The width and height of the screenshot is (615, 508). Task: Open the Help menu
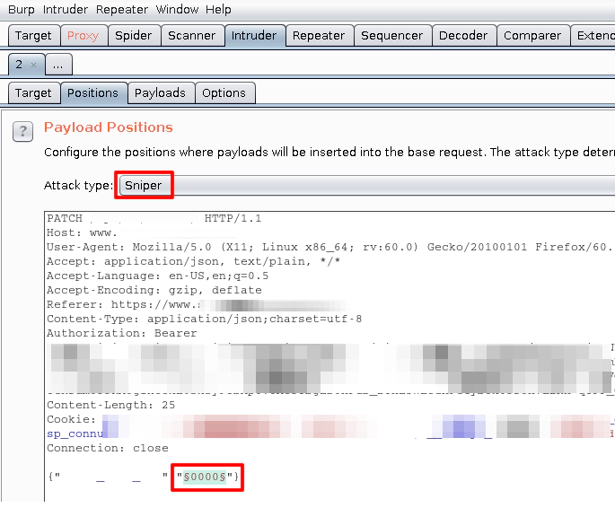pyautogui.click(x=218, y=10)
